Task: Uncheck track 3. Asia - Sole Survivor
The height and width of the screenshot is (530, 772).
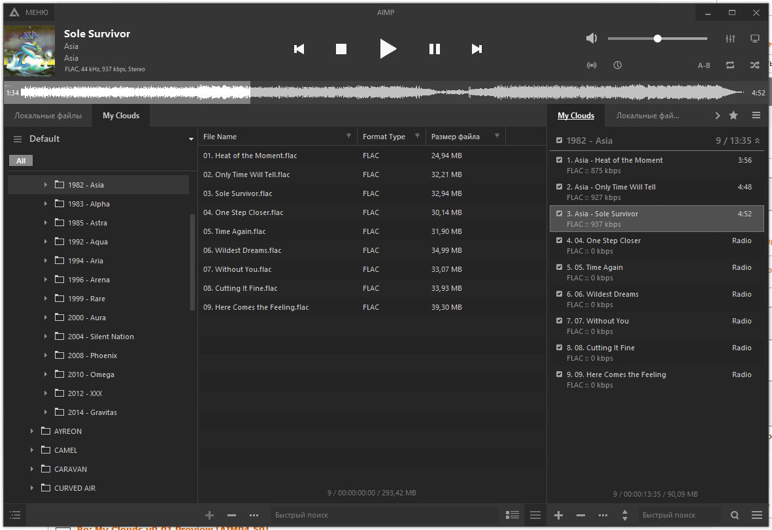Action: click(x=560, y=213)
